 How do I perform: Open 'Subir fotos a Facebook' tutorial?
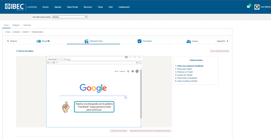coord(187,78)
